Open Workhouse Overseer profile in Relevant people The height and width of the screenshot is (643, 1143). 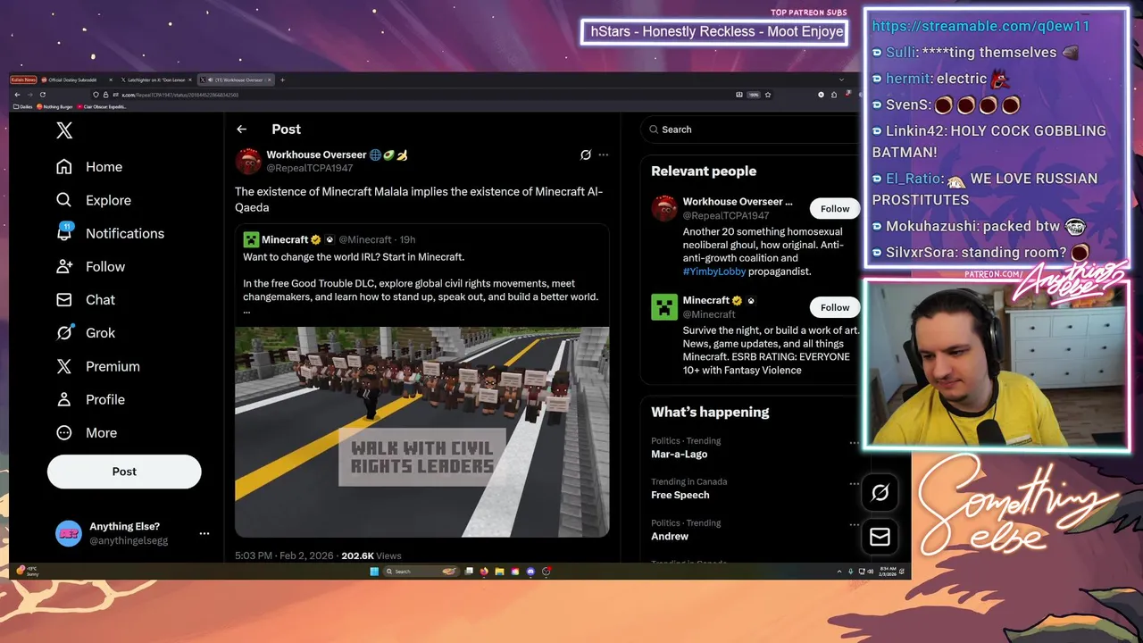pyautogui.click(x=738, y=202)
